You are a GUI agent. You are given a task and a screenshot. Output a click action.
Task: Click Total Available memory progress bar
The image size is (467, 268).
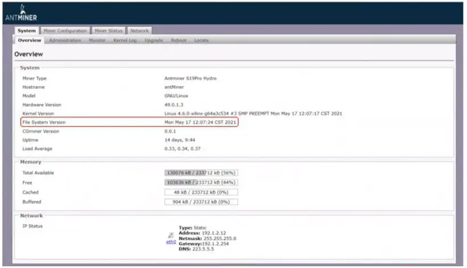pyautogui.click(x=201, y=173)
